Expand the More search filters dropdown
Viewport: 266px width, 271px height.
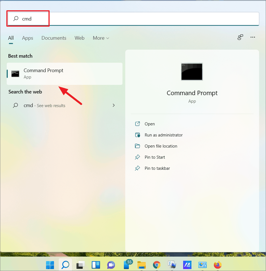pyautogui.click(x=101, y=38)
